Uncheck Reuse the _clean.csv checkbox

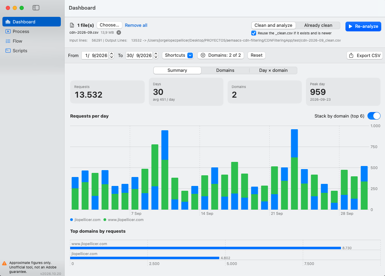click(x=254, y=33)
